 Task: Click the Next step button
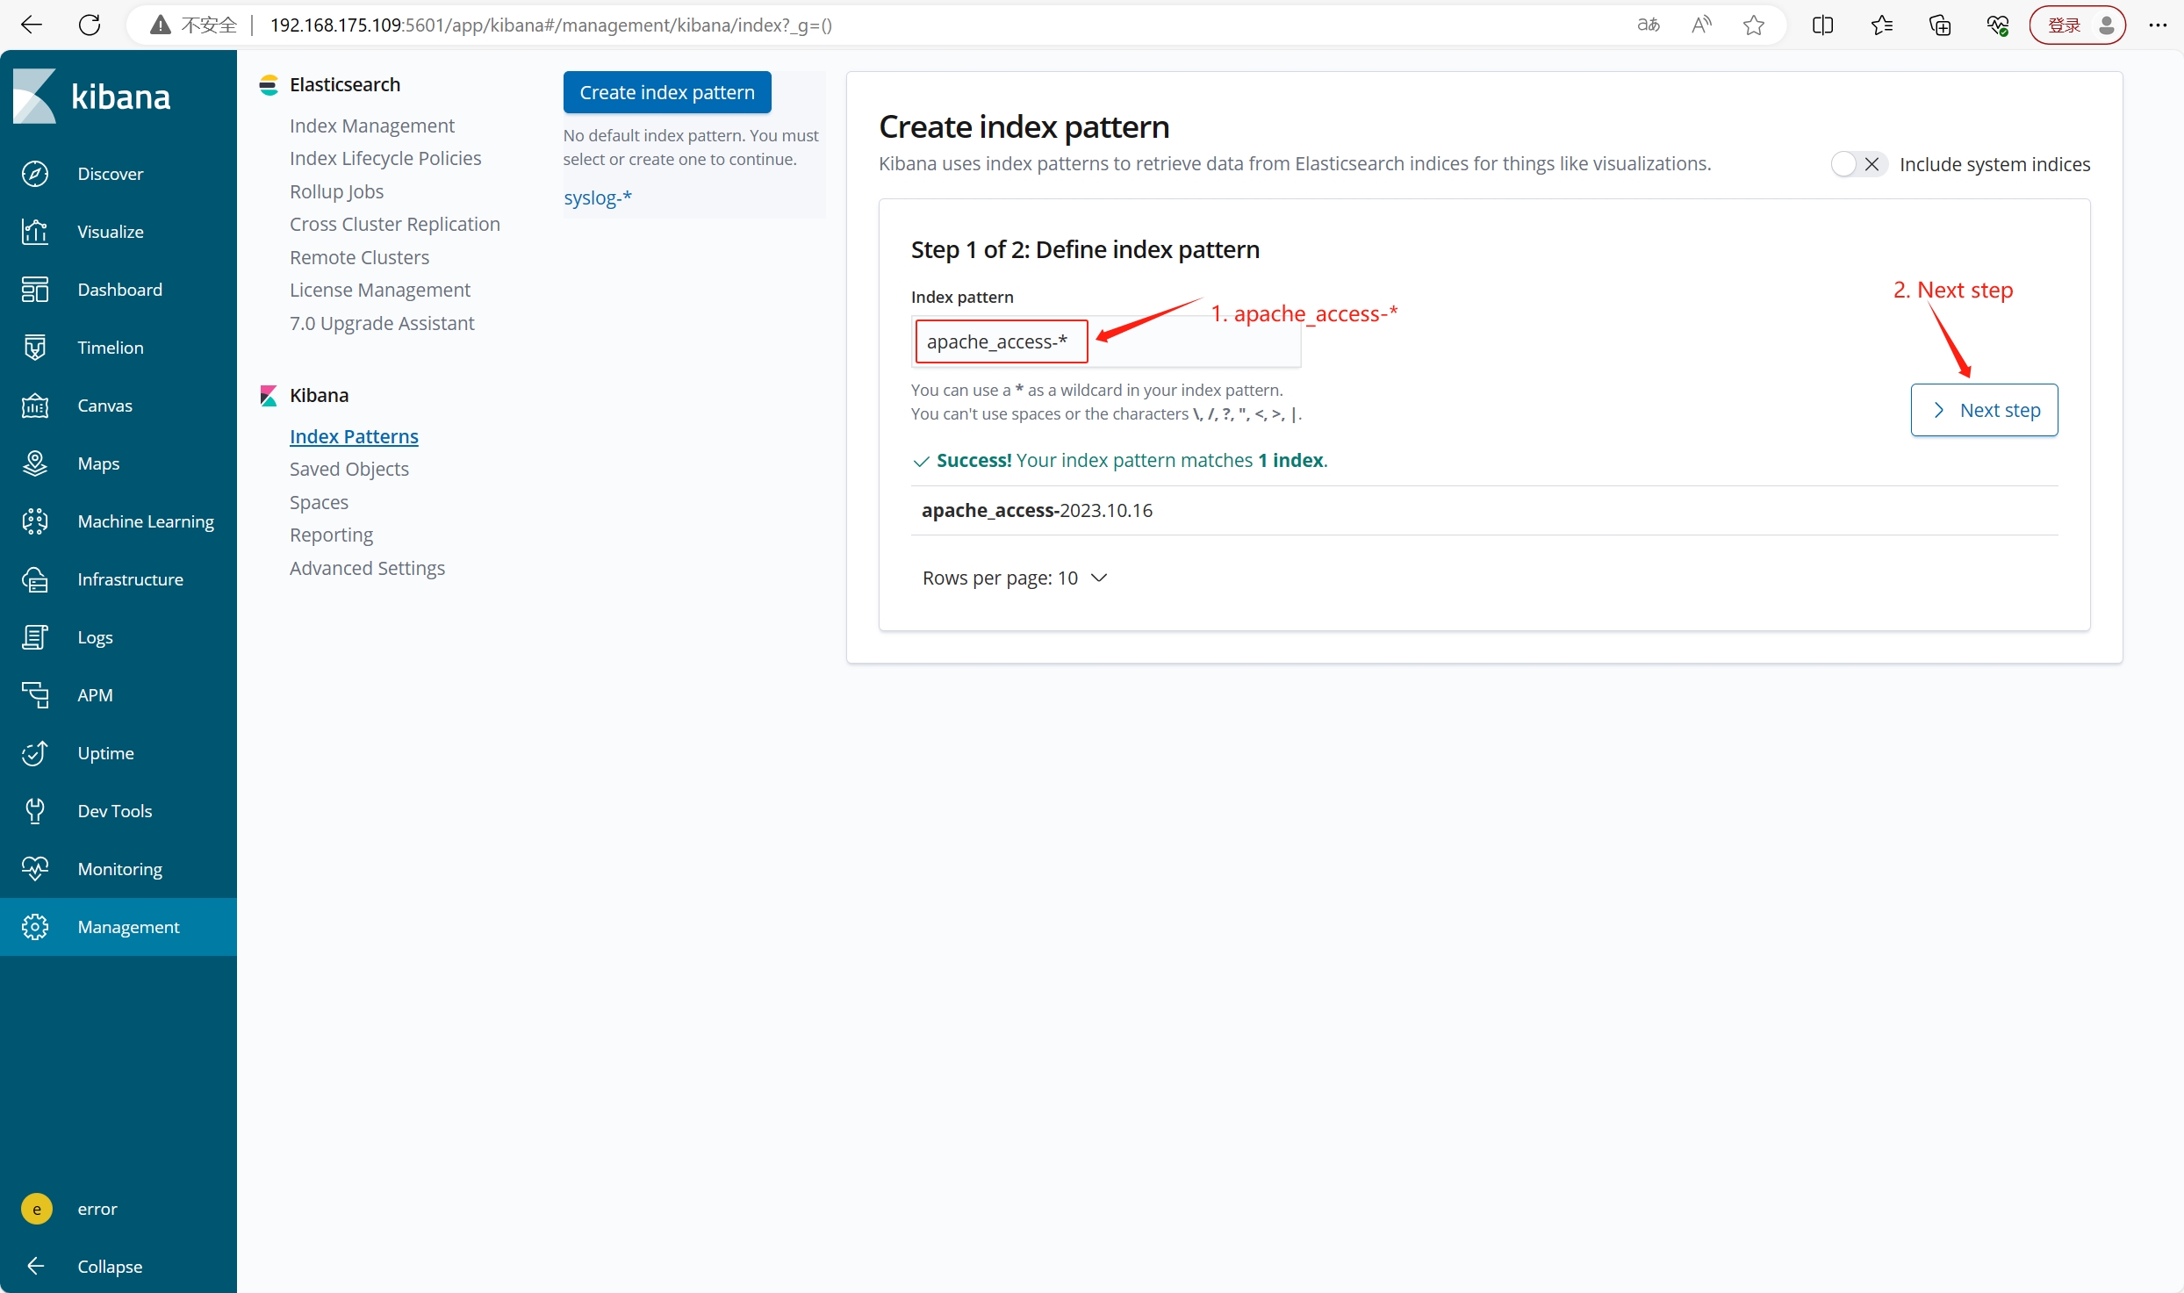[x=1984, y=410]
